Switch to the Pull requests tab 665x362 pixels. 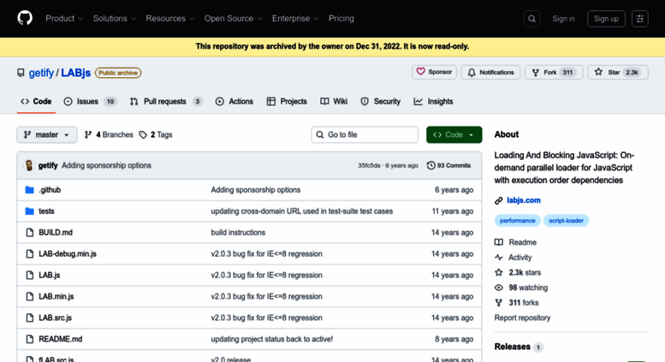click(166, 101)
